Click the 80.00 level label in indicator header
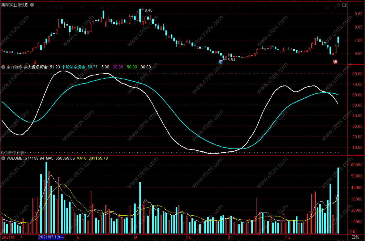This screenshot has width=365, height=241. [x=146, y=67]
